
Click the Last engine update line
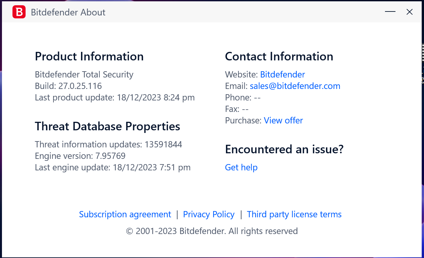tap(112, 167)
